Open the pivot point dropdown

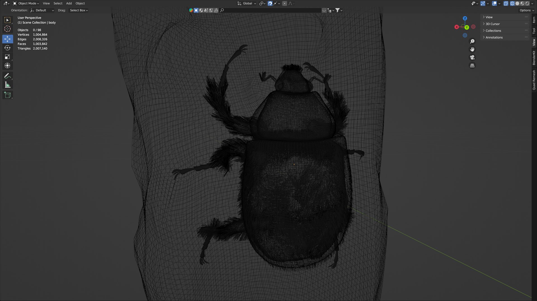tap(262, 3)
